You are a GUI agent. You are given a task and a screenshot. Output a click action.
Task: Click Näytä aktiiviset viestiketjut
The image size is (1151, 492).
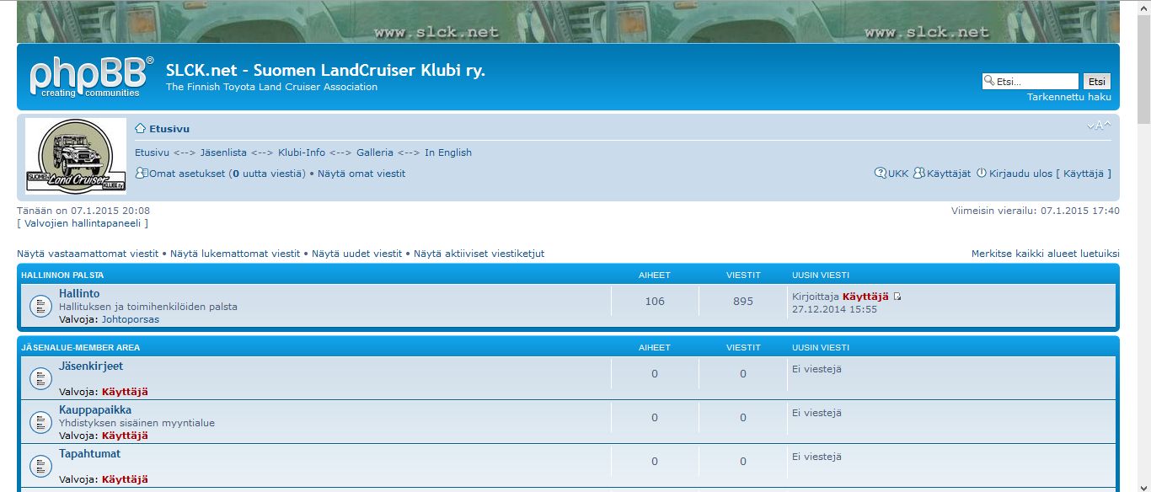coord(479,254)
